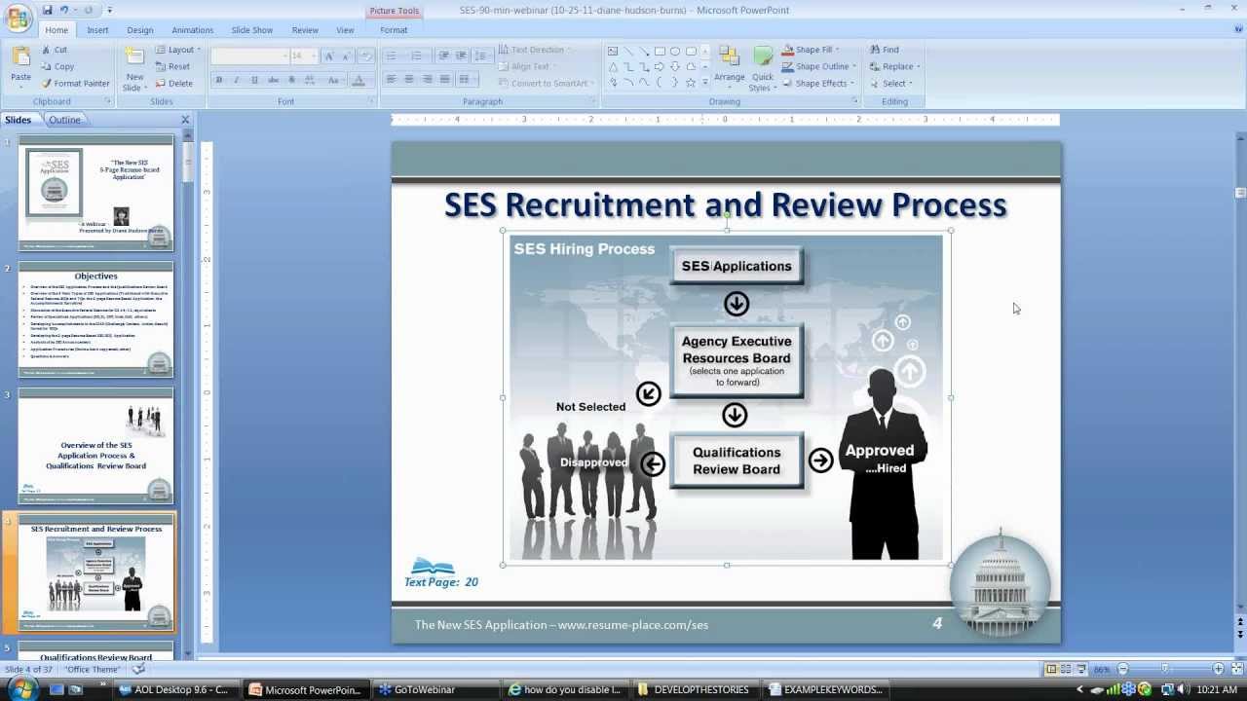Open the Design ribbon tab

pos(140,30)
